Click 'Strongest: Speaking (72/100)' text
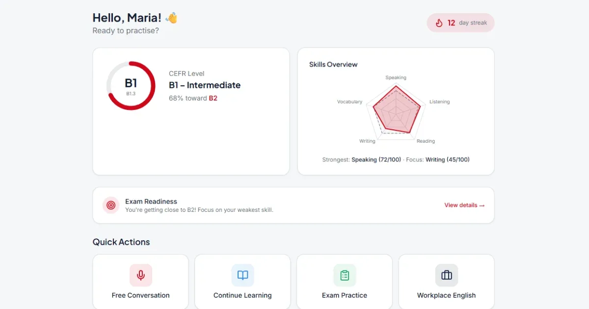Viewport: 589px width, 309px height. click(x=362, y=159)
